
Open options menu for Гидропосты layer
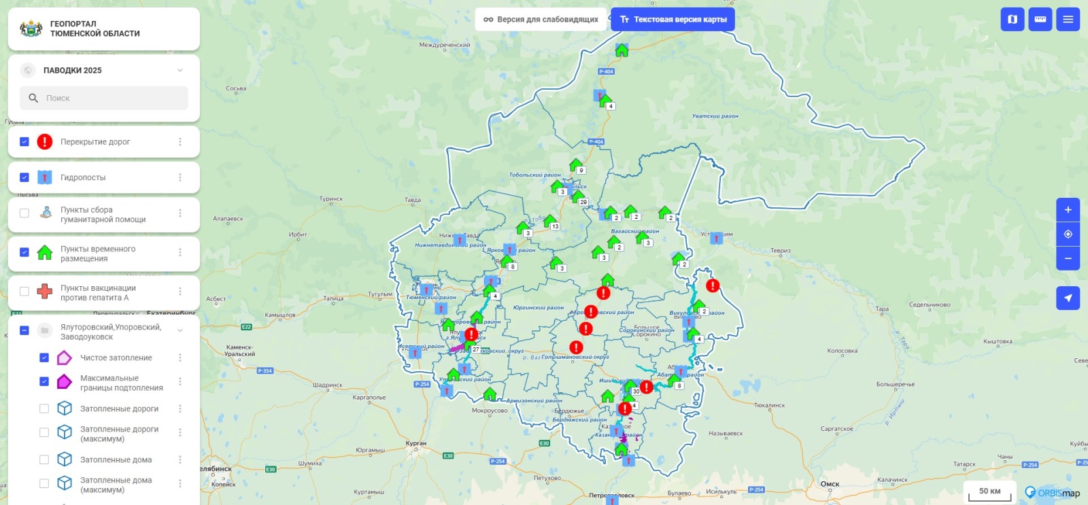(x=180, y=177)
